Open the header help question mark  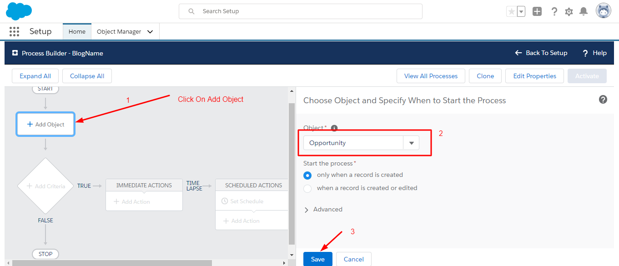click(x=554, y=11)
